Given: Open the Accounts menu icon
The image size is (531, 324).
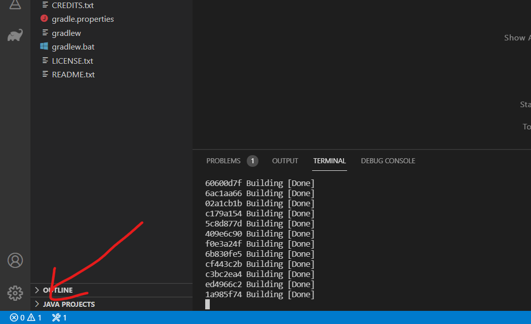Looking at the screenshot, I should (15, 260).
